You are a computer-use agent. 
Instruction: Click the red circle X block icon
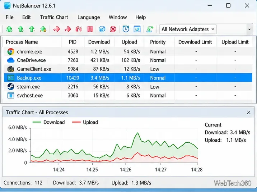coord(113,29)
